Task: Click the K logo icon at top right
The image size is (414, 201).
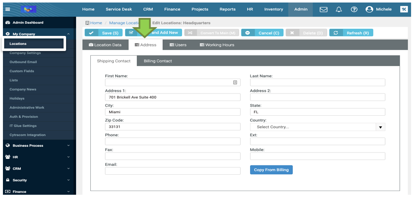Action: point(404,9)
